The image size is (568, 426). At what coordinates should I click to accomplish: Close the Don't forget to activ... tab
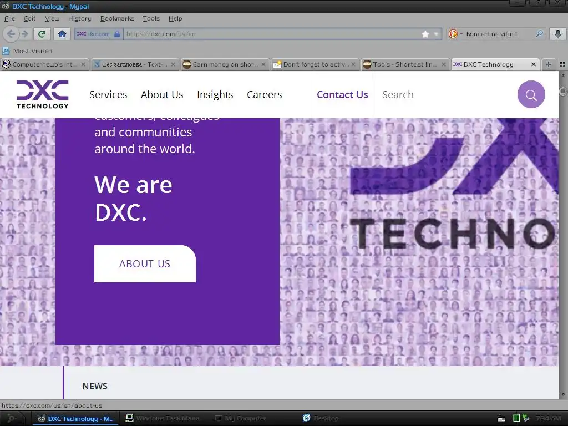[353, 64]
